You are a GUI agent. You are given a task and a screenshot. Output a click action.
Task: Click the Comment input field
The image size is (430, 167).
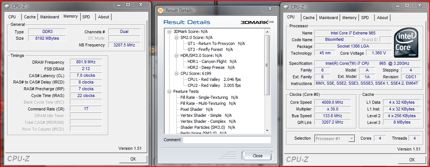point(227,140)
